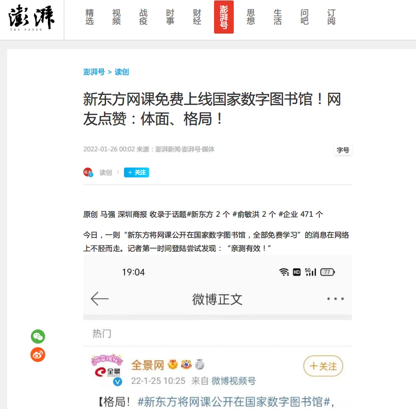Select the highlighted 澎湃号 tab
416x409 pixels.
click(x=224, y=17)
